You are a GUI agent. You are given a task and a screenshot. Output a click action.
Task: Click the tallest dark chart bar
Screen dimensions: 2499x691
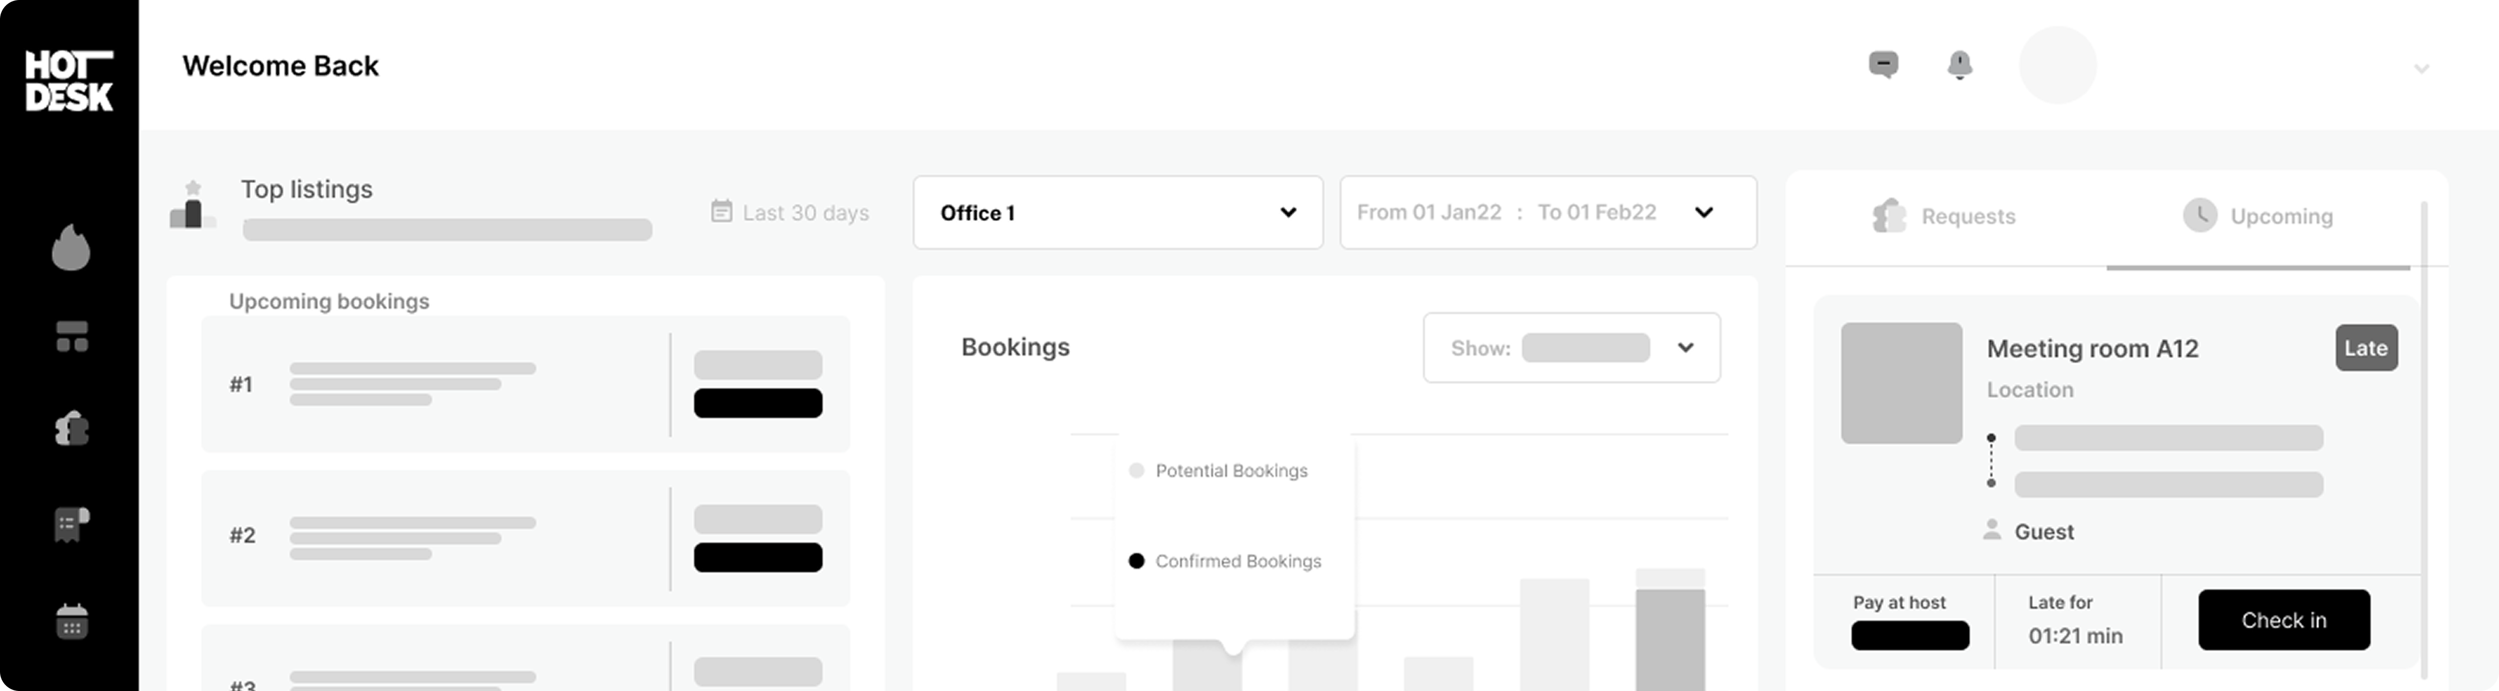[x=1670, y=640]
